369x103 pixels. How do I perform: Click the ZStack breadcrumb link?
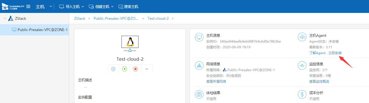[80, 18]
